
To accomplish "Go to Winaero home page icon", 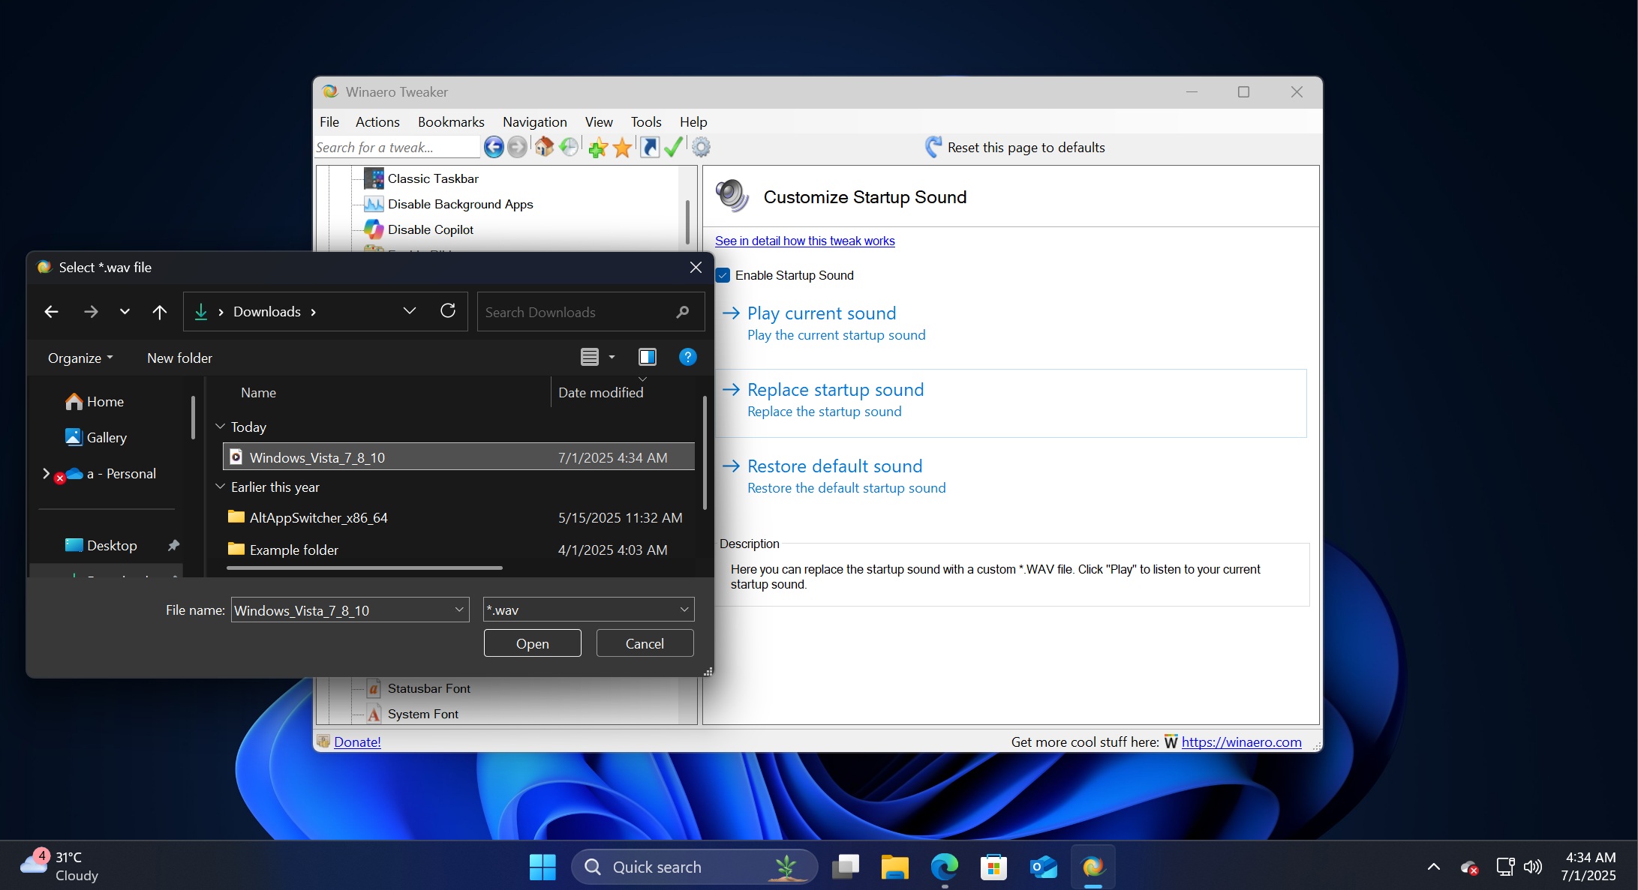I will [544, 147].
